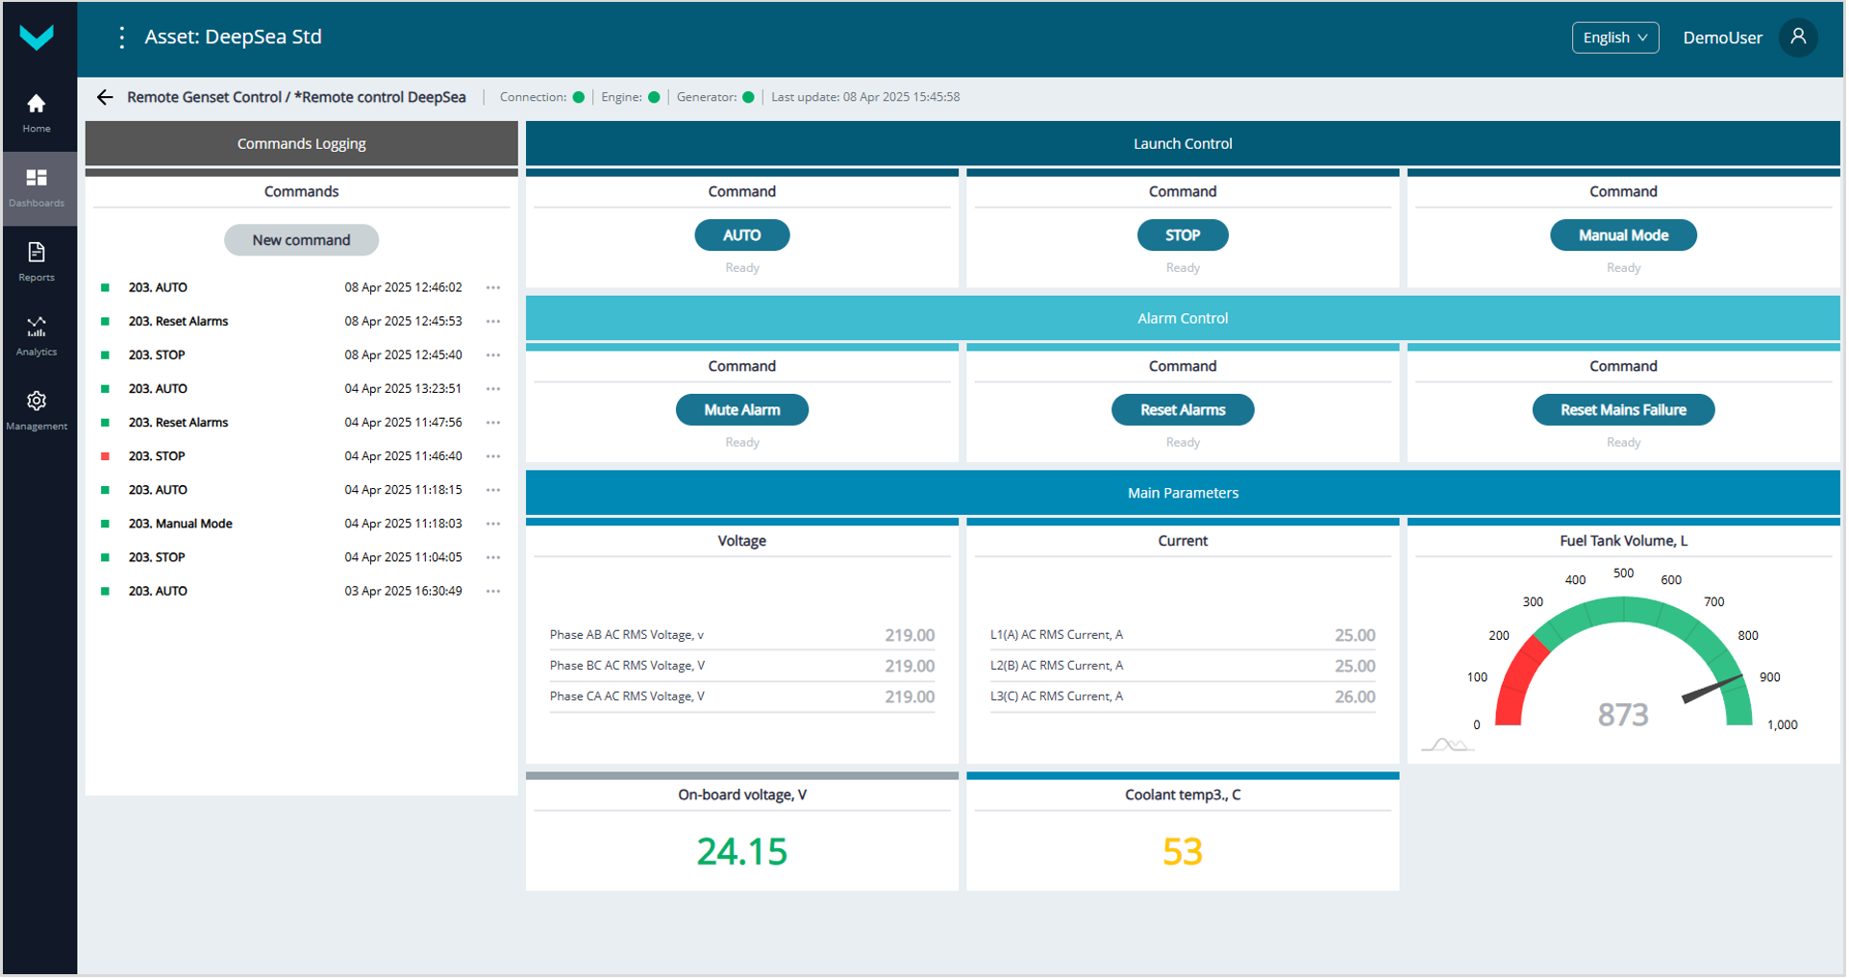The width and height of the screenshot is (1849, 978).
Task: Open options for 203. Manual Mode entry
Action: pyautogui.click(x=493, y=524)
